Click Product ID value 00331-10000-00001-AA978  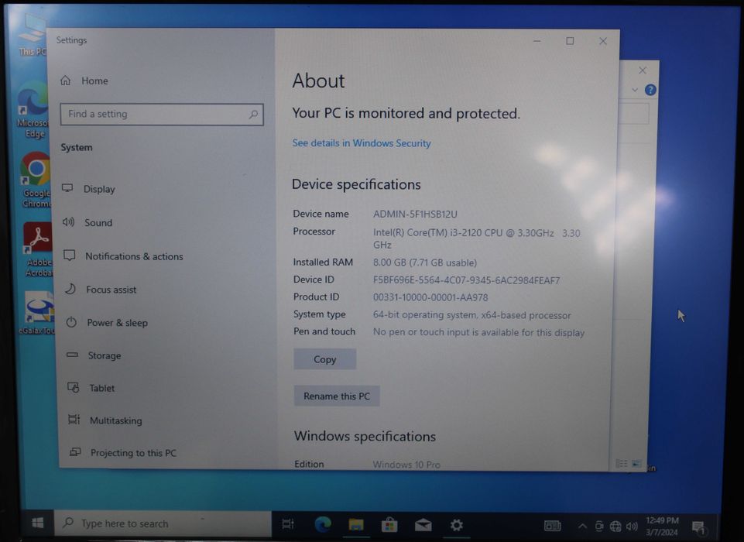430,297
